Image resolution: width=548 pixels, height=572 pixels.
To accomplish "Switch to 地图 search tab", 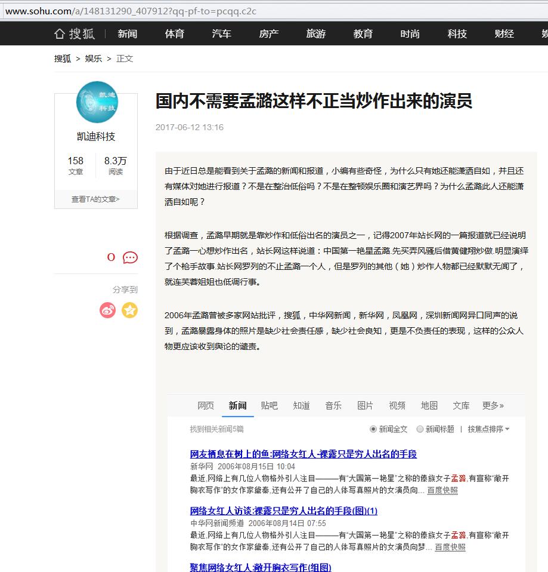I will 429,405.
